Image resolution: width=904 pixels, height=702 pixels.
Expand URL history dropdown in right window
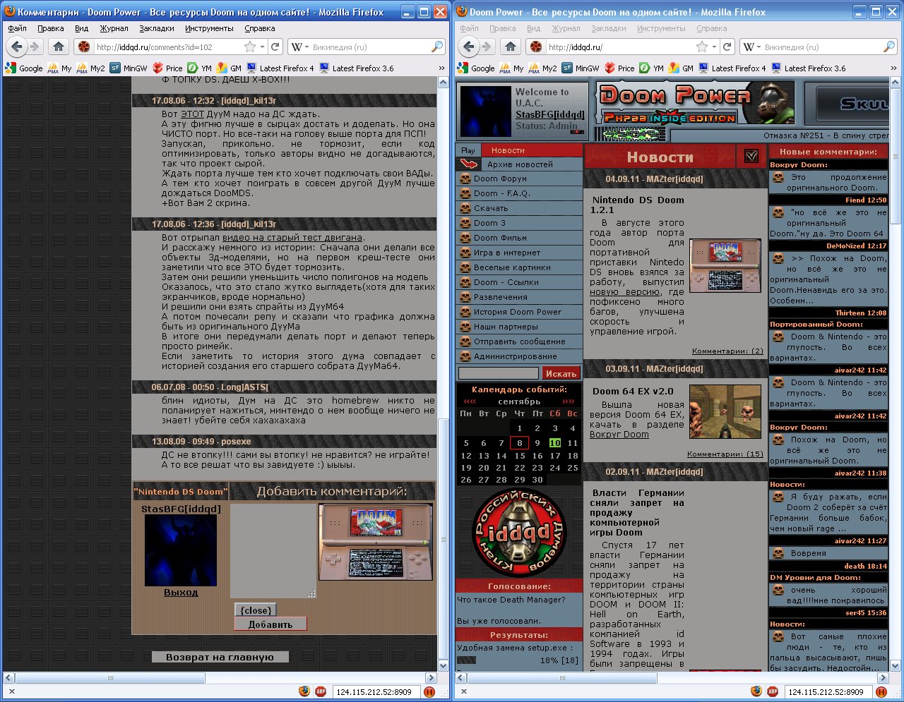(x=714, y=47)
